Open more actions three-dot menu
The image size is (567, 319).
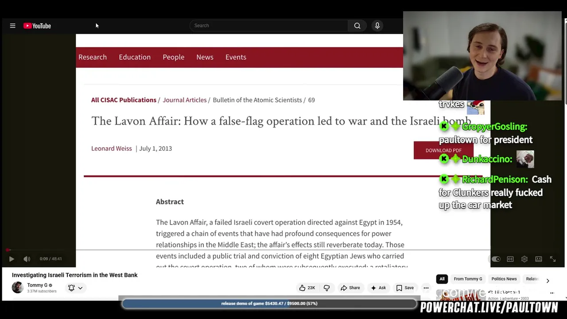pyautogui.click(x=426, y=288)
